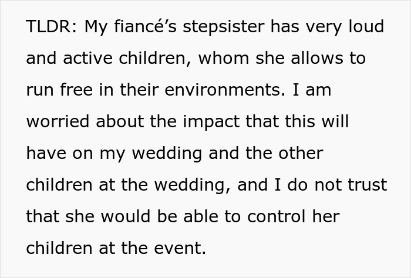Click the word 'free' in 'run free'

(76, 90)
